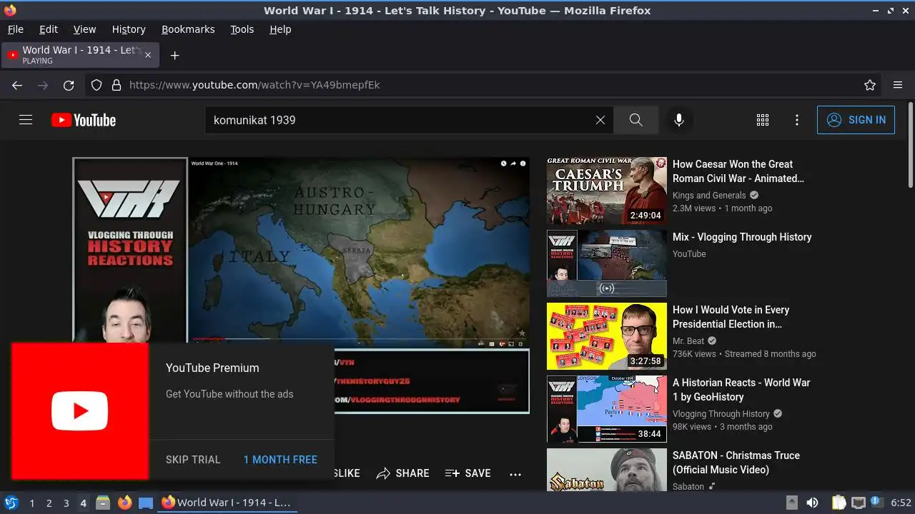The width and height of the screenshot is (915, 514).
Task: Open the Help menu
Action: (280, 29)
